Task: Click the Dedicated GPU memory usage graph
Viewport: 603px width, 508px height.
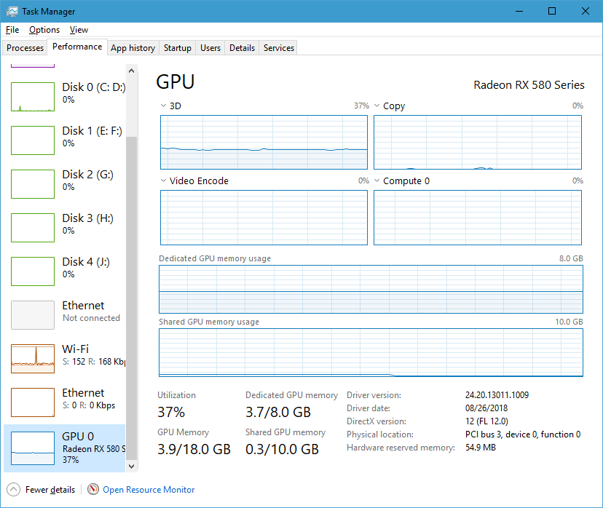Action: (x=371, y=290)
